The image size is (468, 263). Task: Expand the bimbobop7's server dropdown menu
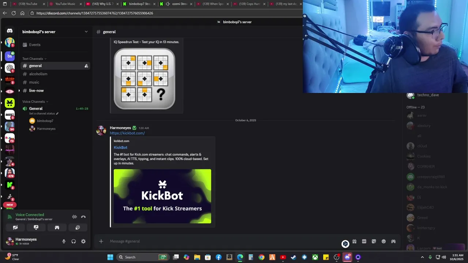pos(86,32)
